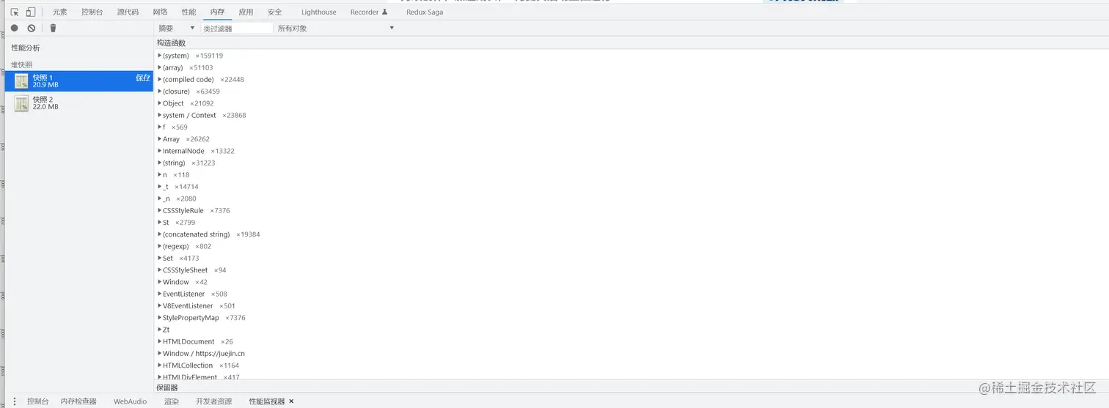The width and height of the screenshot is (1109, 408).
Task: Open the 性能 tab
Action: (189, 12)
